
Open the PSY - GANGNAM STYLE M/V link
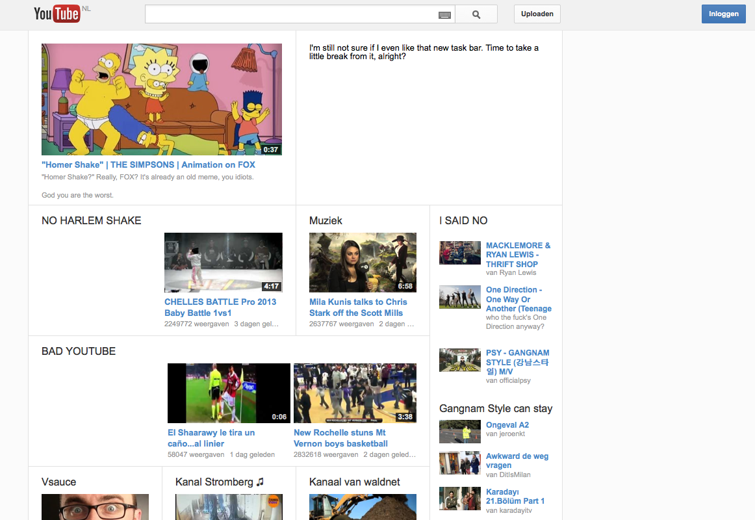pyautogui.click(x=518, y=362)
